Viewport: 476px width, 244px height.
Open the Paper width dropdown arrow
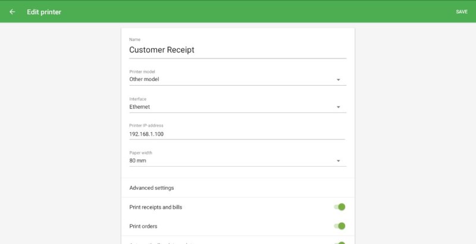click(338, 161)
